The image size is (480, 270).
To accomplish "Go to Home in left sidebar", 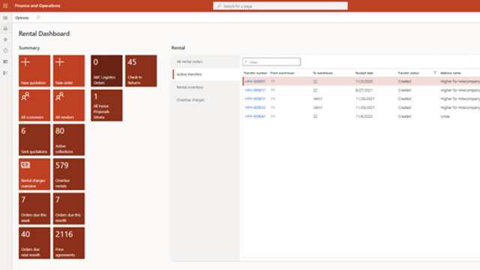I will 5,28.
